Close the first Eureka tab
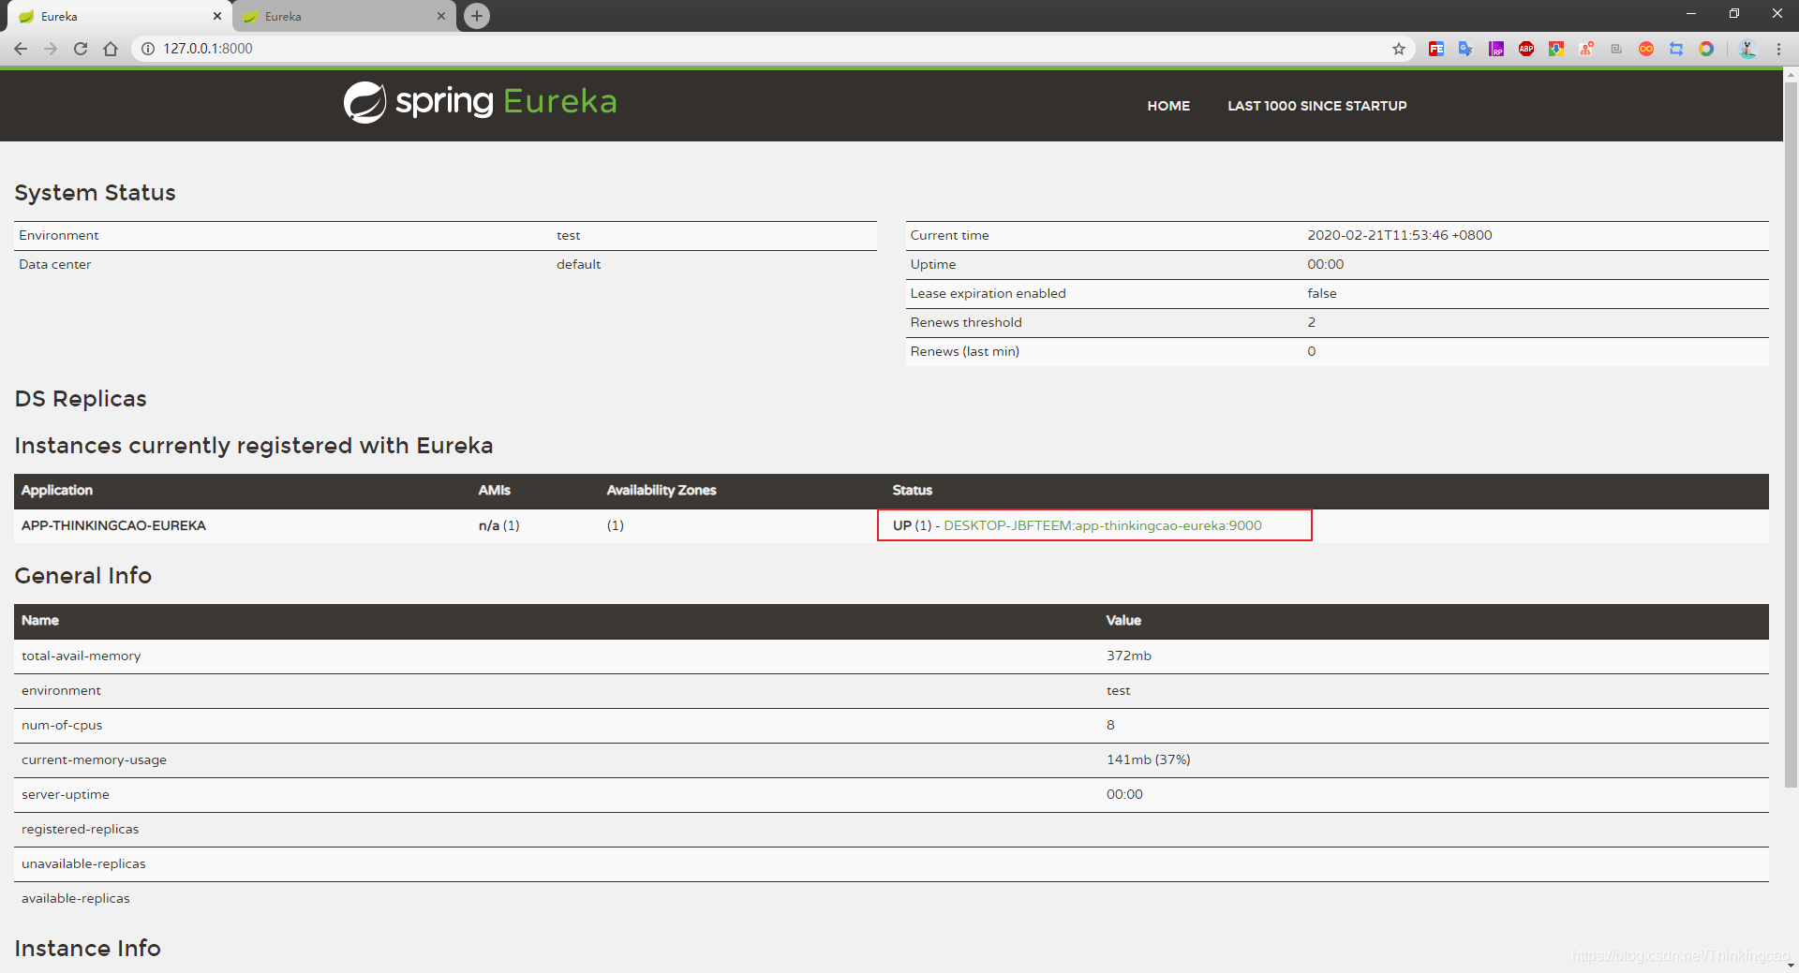The height and width of the screenshot is (973, 1799). 216,16
